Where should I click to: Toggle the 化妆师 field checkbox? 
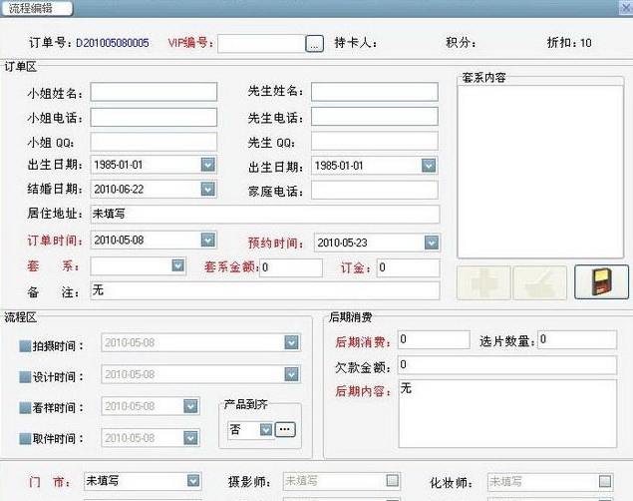tap(604, 481)
